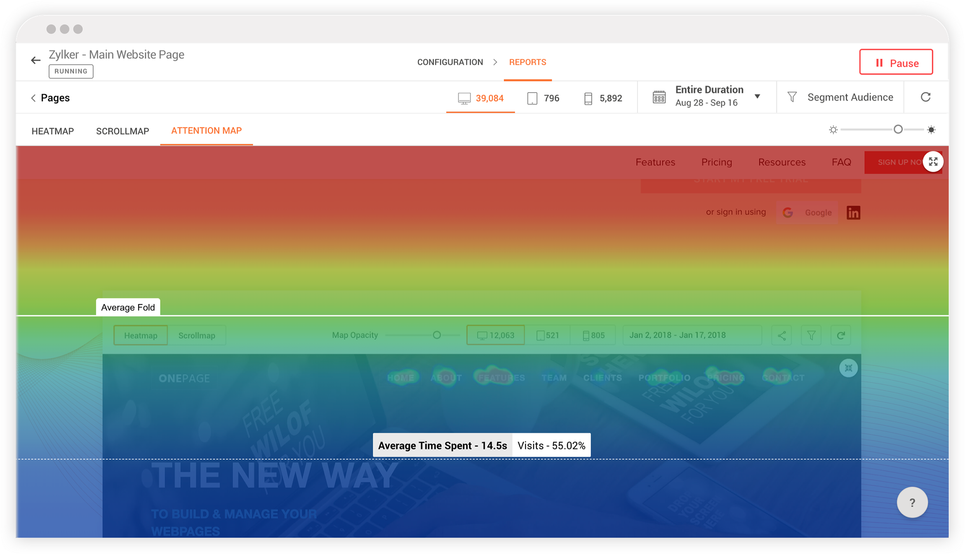Select tablet device view with 796 visits
This screenshot has height=554, width=965.
coord(543,98)
